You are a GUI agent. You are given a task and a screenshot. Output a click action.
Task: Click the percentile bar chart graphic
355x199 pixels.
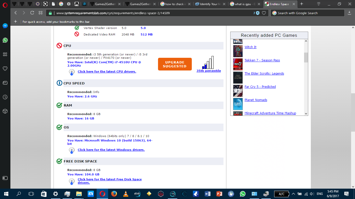(208, 62)
